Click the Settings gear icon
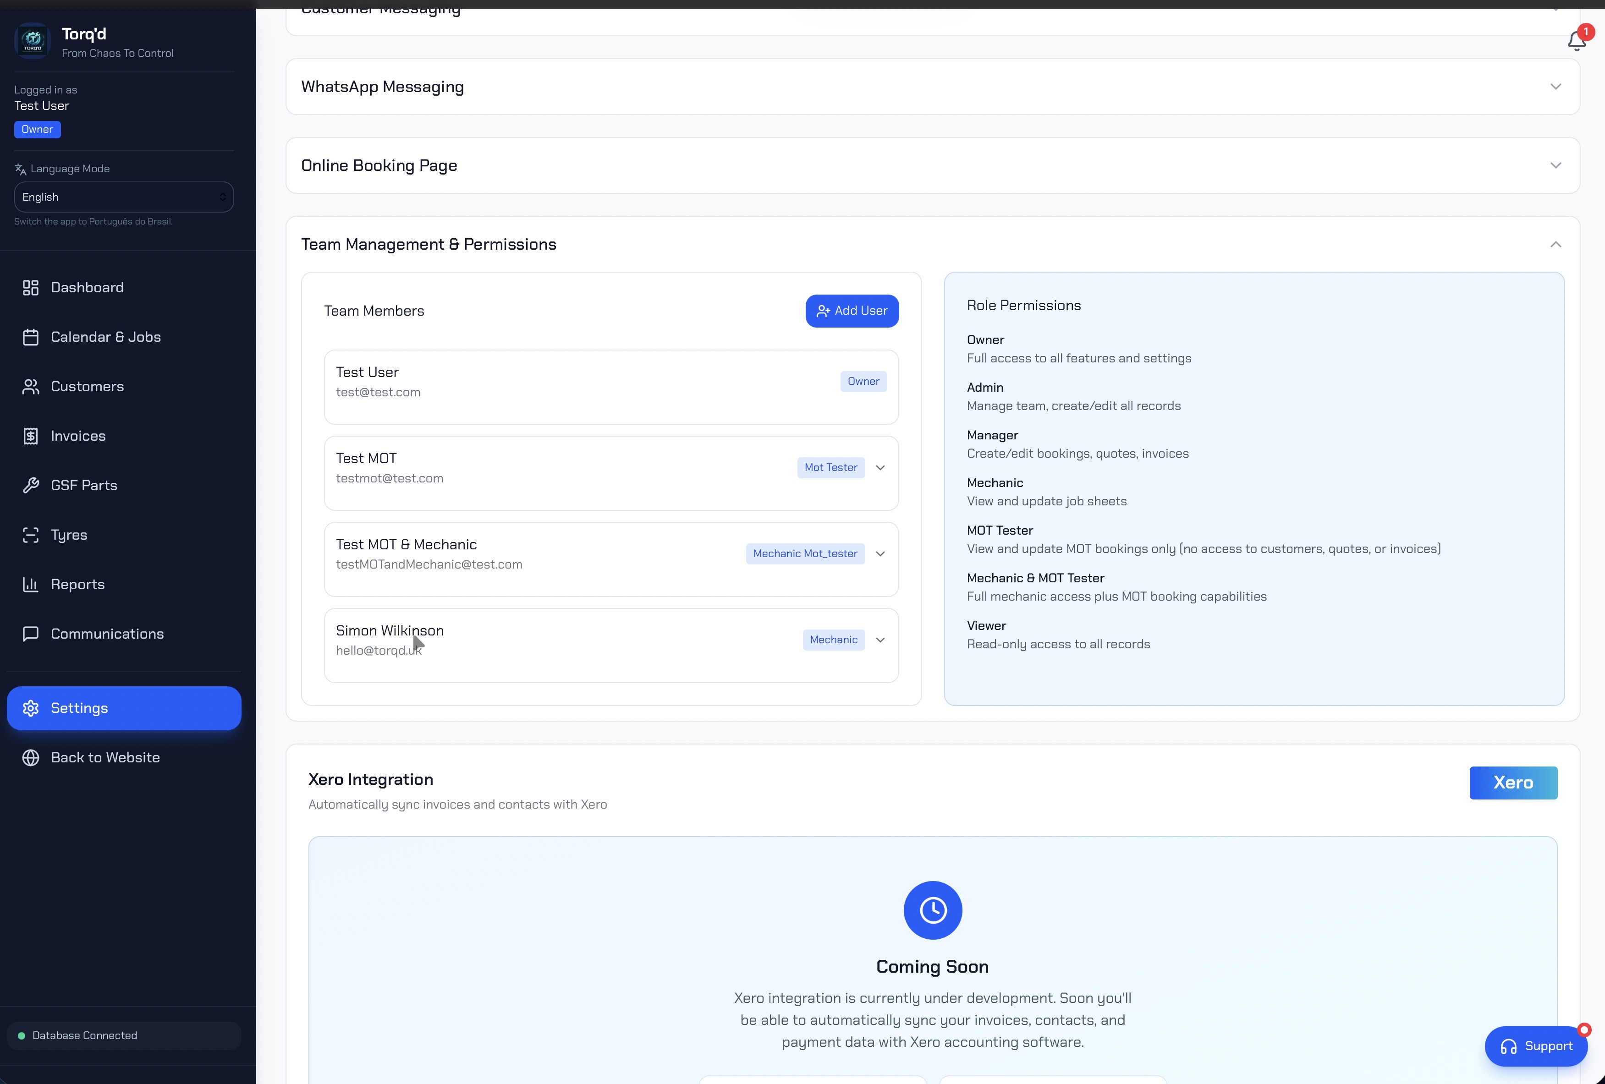1605x1084 pixels. (30, 708)
